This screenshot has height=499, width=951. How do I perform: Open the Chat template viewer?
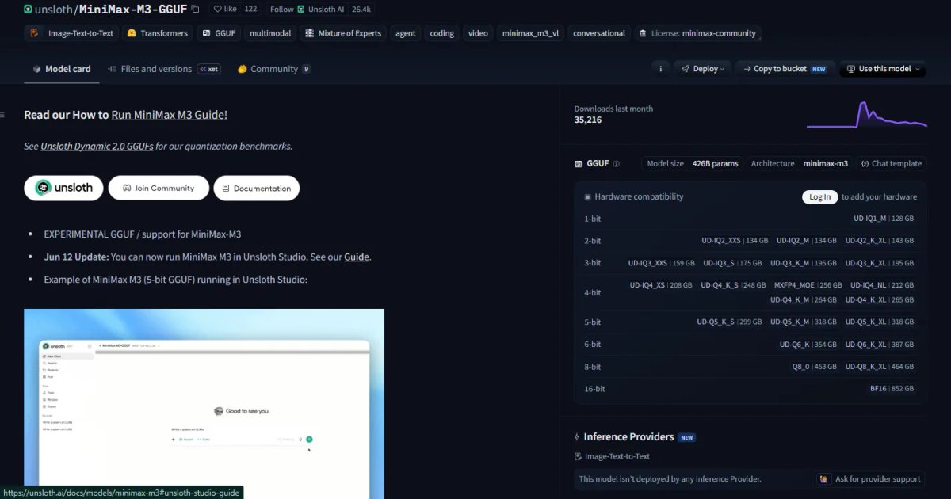tap(892, 163)
